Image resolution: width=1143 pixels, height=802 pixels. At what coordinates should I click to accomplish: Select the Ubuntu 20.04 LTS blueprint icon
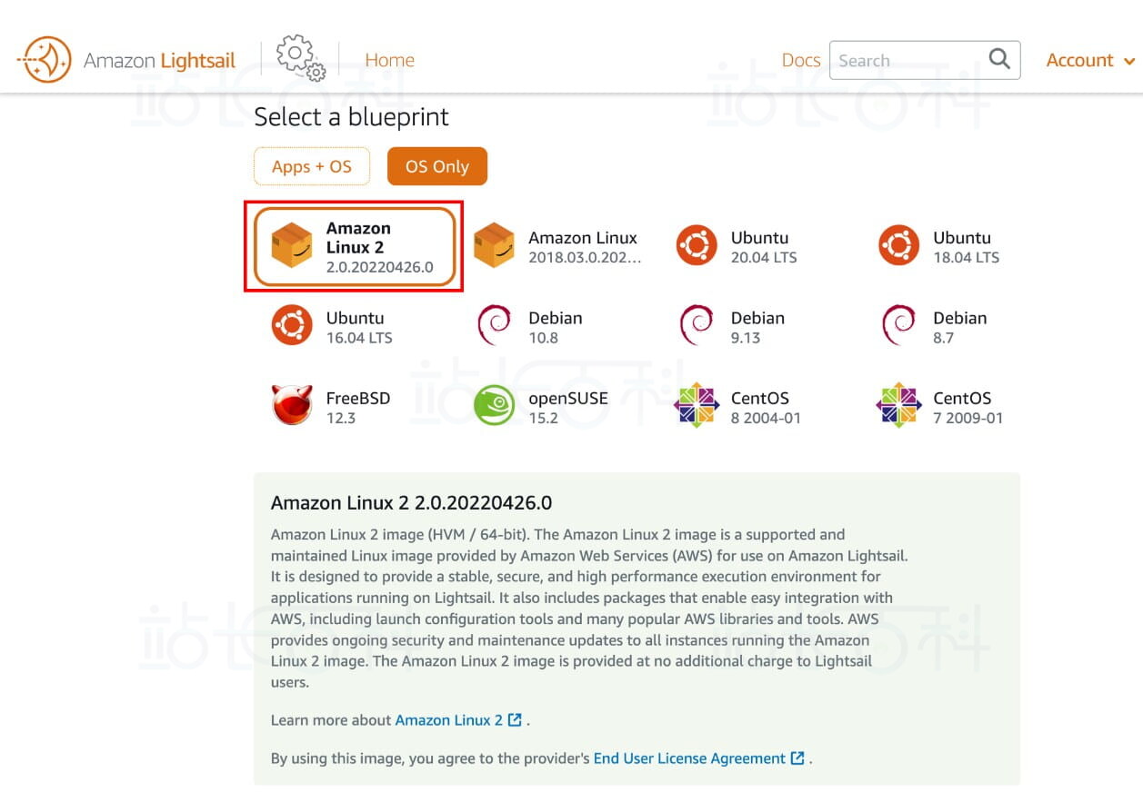(x=697, y=247)
